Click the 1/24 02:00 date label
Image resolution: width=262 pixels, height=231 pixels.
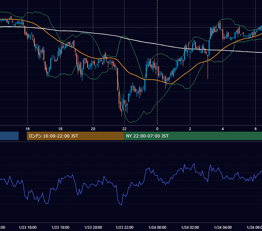190,227
